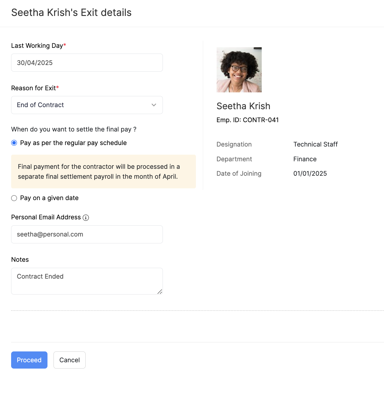Click the Finance department value

(x=305, y=159)
